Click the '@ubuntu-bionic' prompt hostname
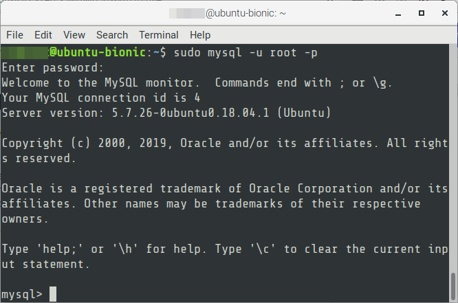 click(98, 52)
